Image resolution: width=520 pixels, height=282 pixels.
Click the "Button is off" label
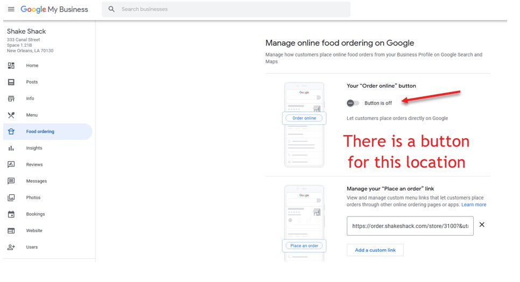[x=378, y=103]
